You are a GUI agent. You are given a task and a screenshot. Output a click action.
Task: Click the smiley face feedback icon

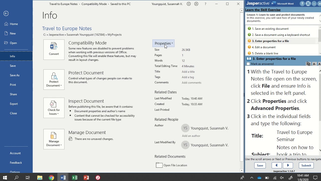coord(189,4)
